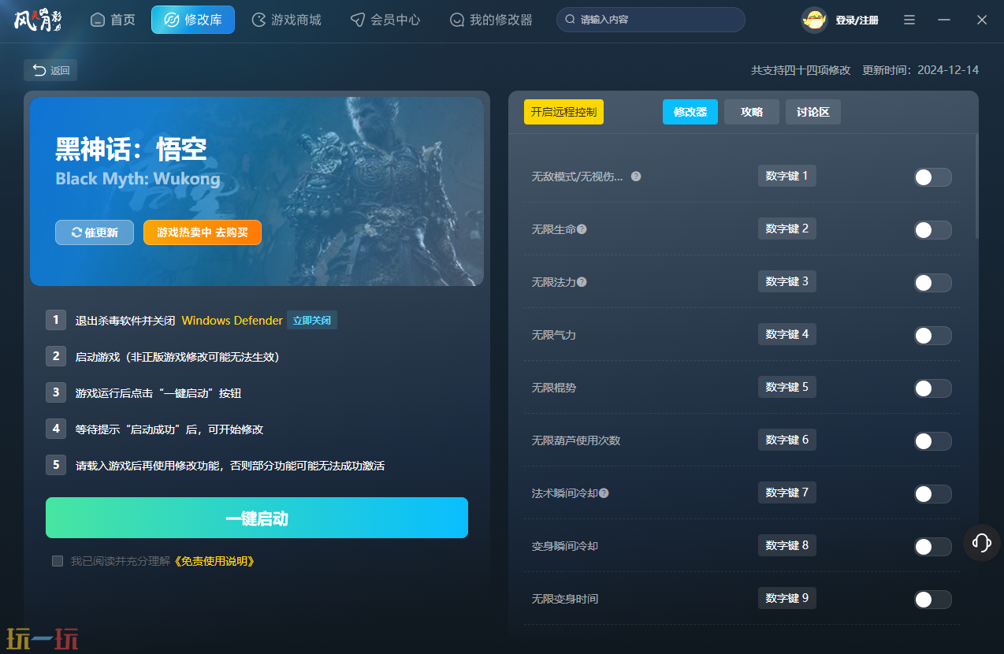
Task: Open the 游戏商城 menu
Action: click(286, 20)
